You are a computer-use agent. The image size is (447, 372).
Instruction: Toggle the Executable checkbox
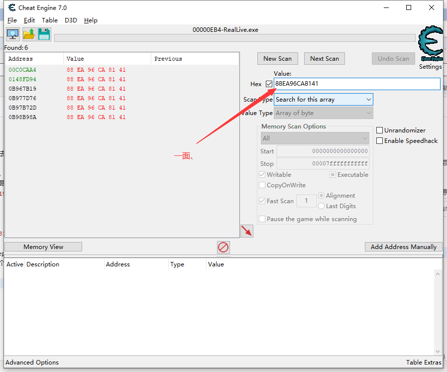click(333, 175)
